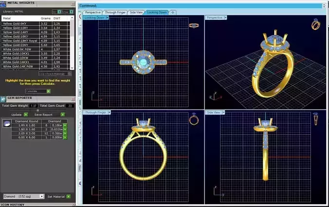Viewport: 329px width, 207px height.
Task: Click green arrow on 6.00 X 6.00 row
Action: pos(65,137)
